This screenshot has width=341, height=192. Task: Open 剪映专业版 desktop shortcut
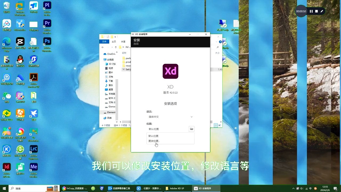coord(20,43)
